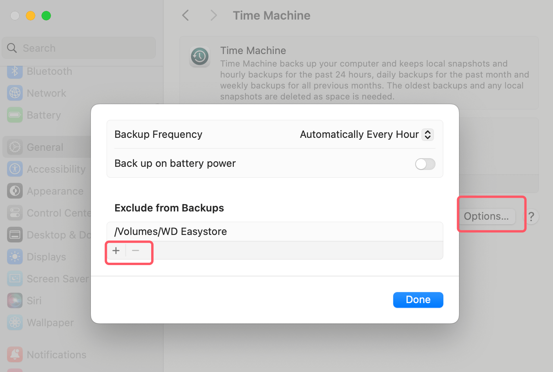This screenshot has height=372, width=553.
Task: Enable Back up on battery power
Action: point(425,164)
